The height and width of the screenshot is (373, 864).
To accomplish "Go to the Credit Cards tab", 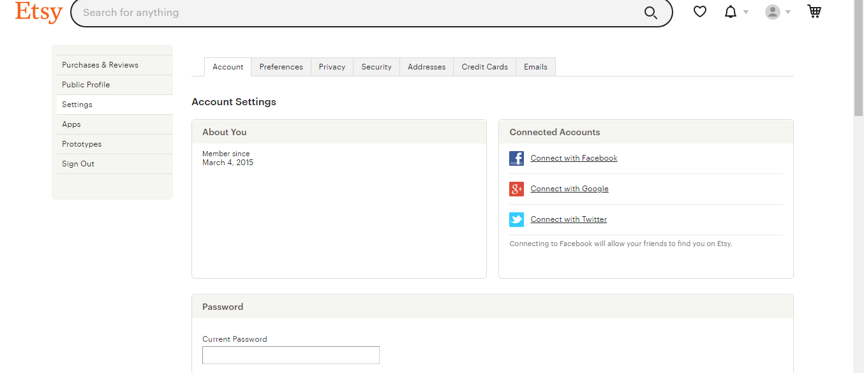I will tap(485, 67).
